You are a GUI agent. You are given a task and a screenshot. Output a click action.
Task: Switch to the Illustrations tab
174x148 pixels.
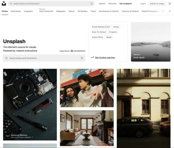(16, 11)
